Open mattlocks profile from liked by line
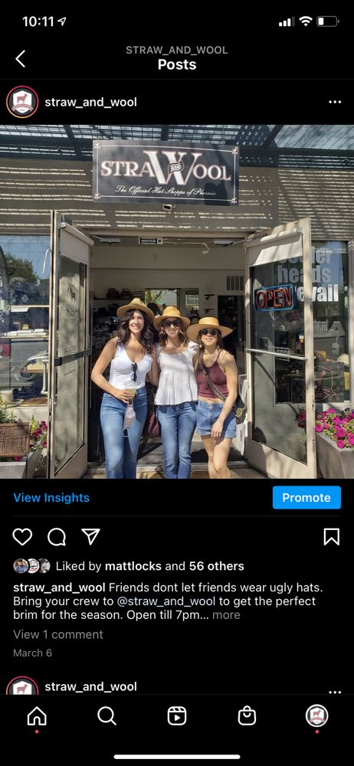This screenshot has height=766, width=354. tap(133, 566)
